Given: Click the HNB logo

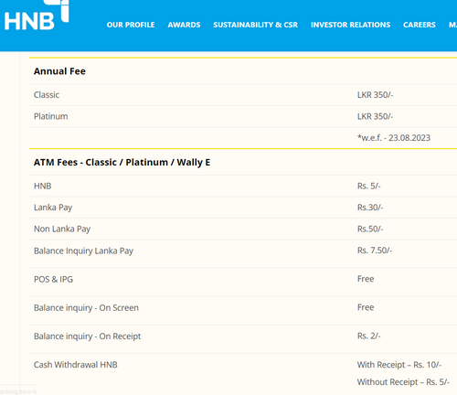Looking at the screenshot, I should (37, 16).
